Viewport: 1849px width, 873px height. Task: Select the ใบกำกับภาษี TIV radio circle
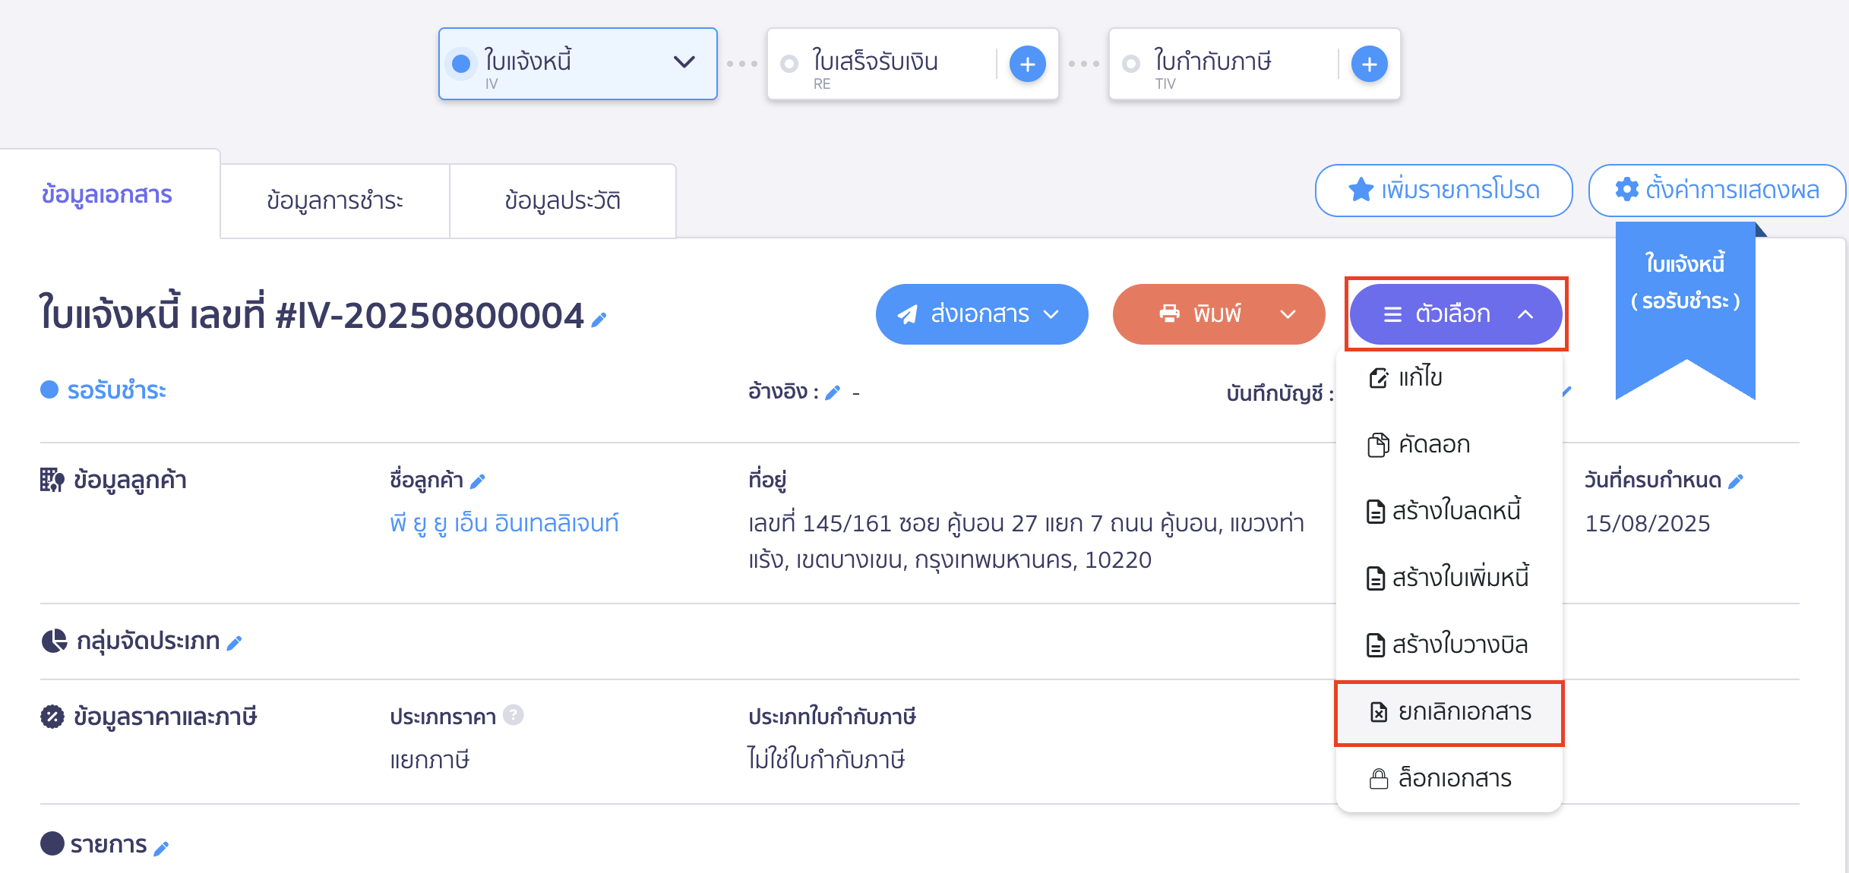coord(1131,64)
